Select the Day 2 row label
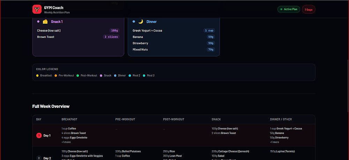 pos(47,158)
